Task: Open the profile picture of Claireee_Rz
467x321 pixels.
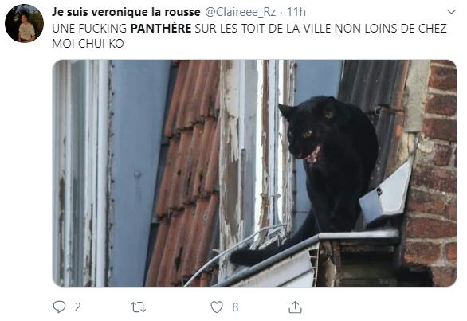Action: coord(24,24)
